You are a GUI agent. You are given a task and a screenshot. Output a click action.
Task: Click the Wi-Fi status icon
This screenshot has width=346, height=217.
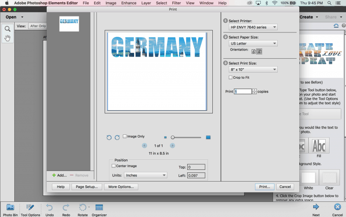click(x=275, y=3)
